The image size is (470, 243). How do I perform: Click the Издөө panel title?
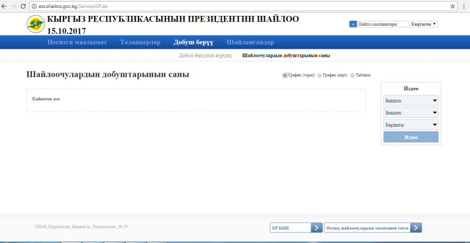coord(411,89)
